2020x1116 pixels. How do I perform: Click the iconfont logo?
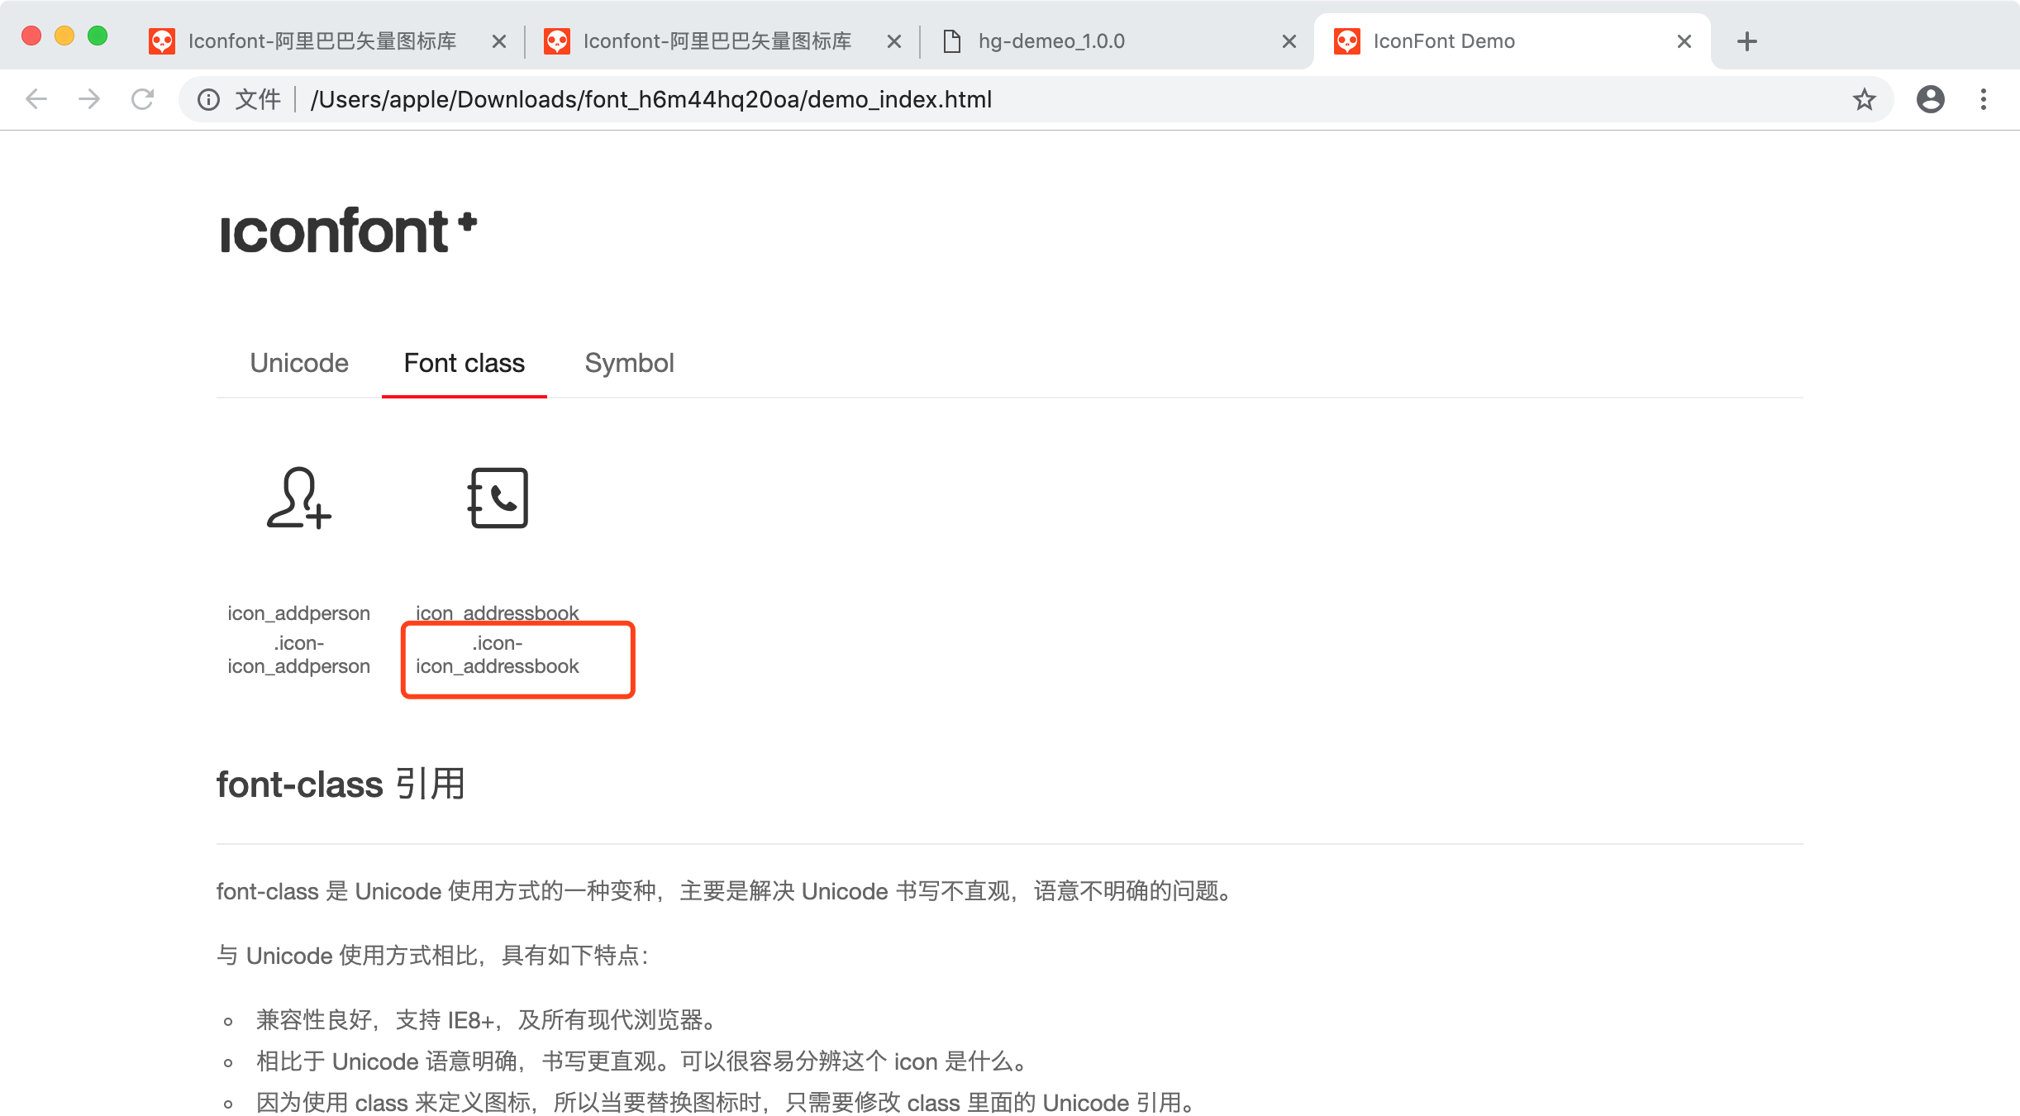[348, 231]
